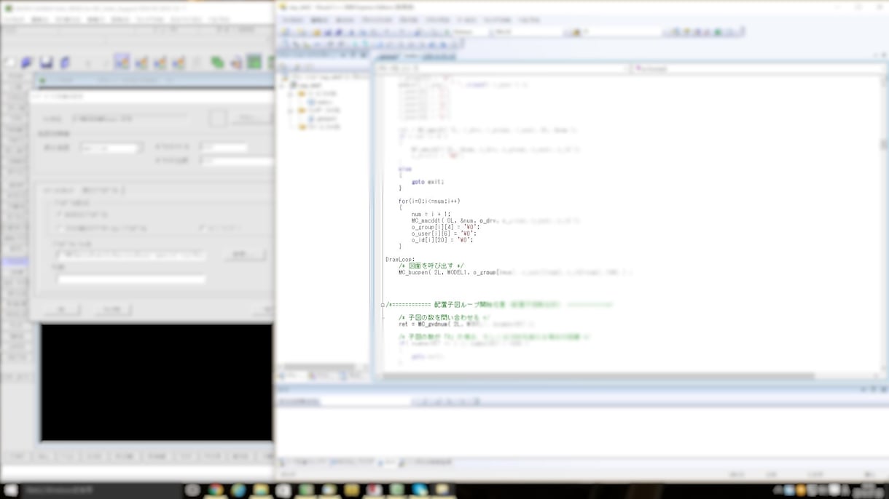Click the empty text field in the dialog's lower section
The height and width of the screenshot is (499, 889).
point(131,279)
